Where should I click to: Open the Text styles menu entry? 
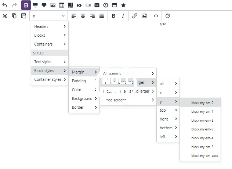tap(50, 62)
